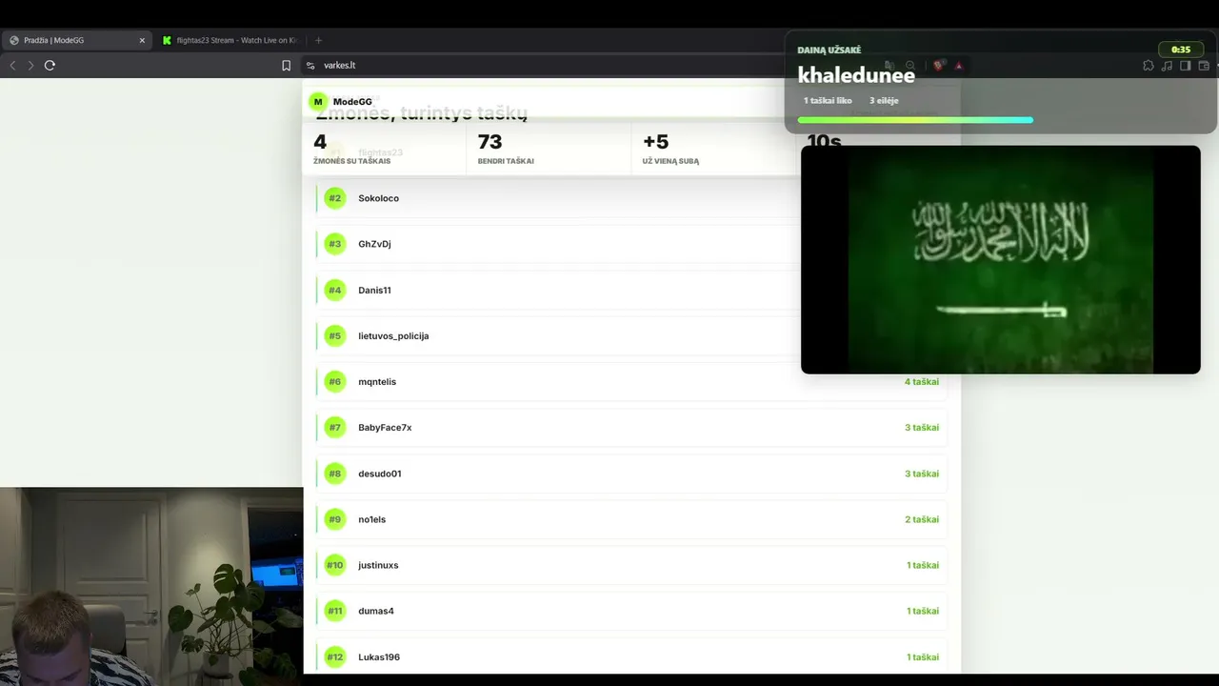Reload the varkes.lt page
This screenshot has height=686, width=1219.
pos(50,65)
